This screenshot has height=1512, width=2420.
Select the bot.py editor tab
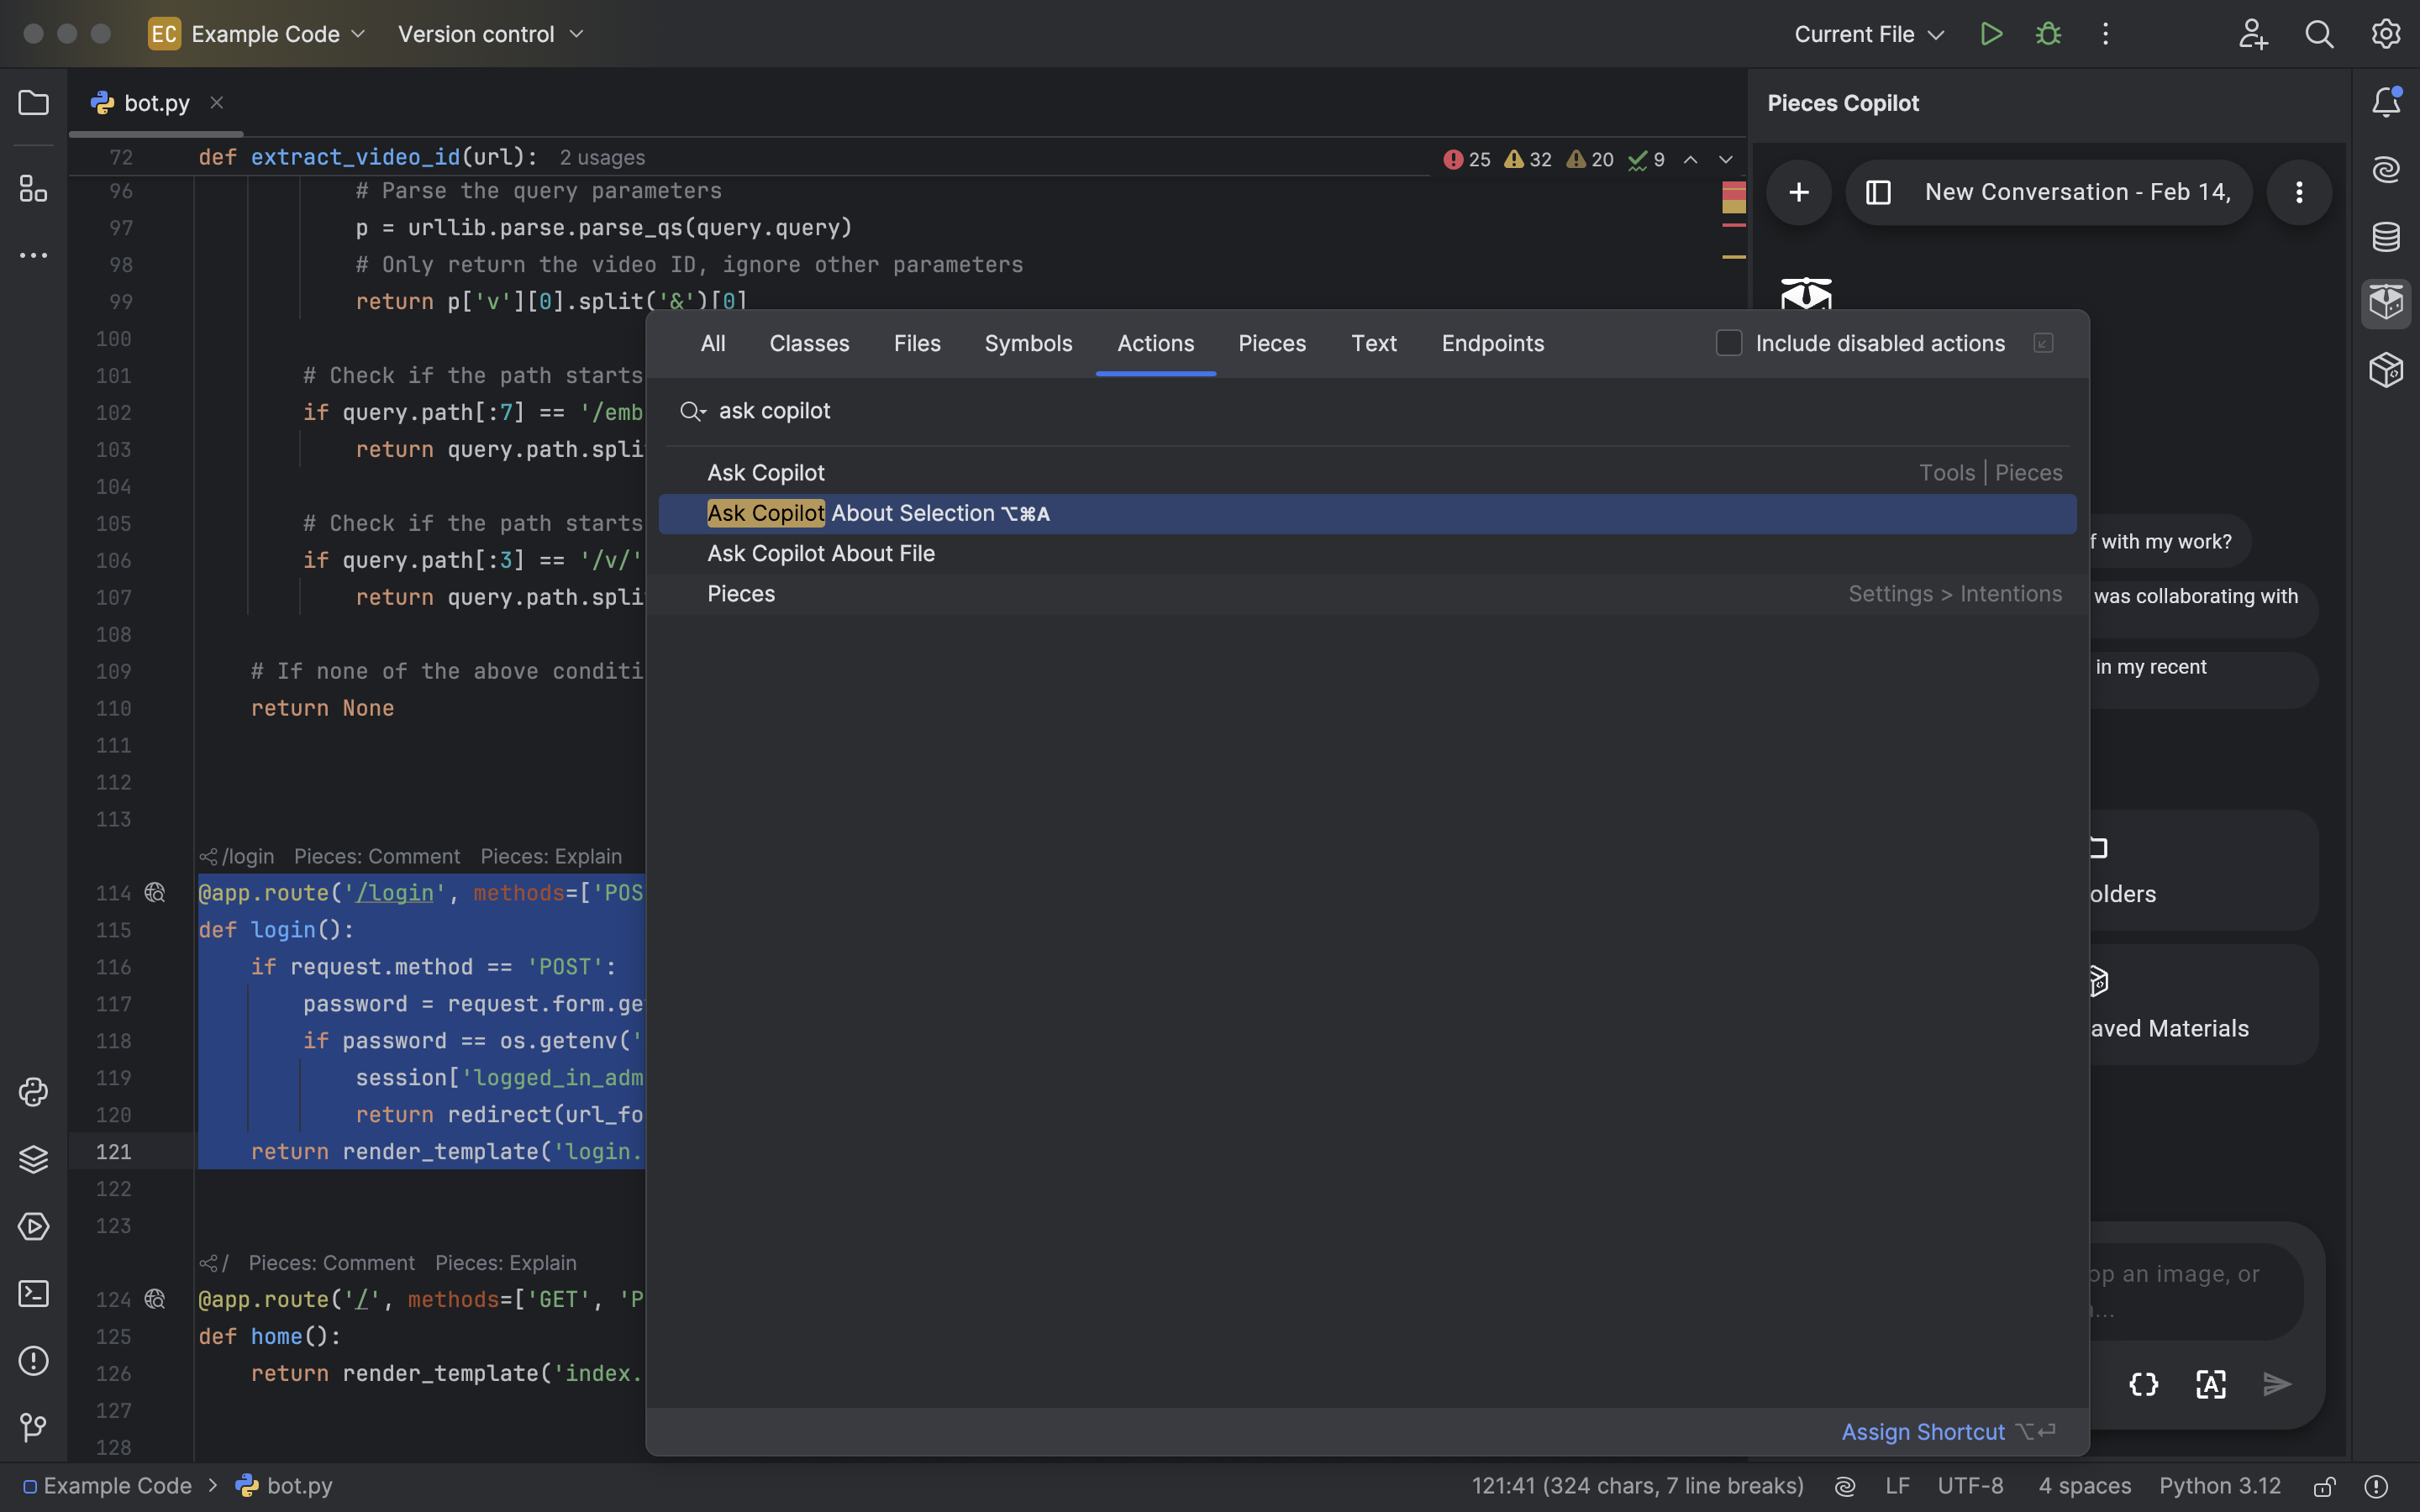coord(155,103)
